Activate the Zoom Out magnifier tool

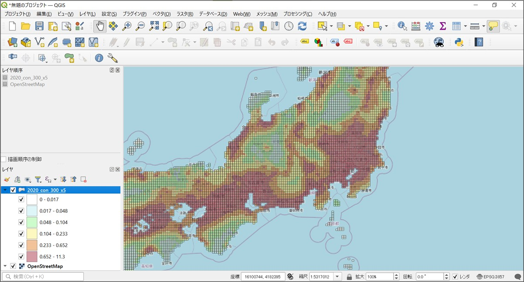140,26
